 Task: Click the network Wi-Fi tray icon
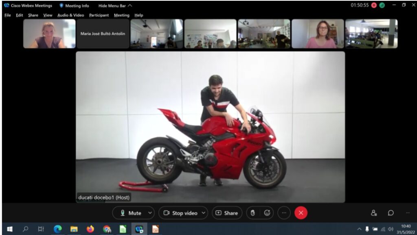pos(383,229)
